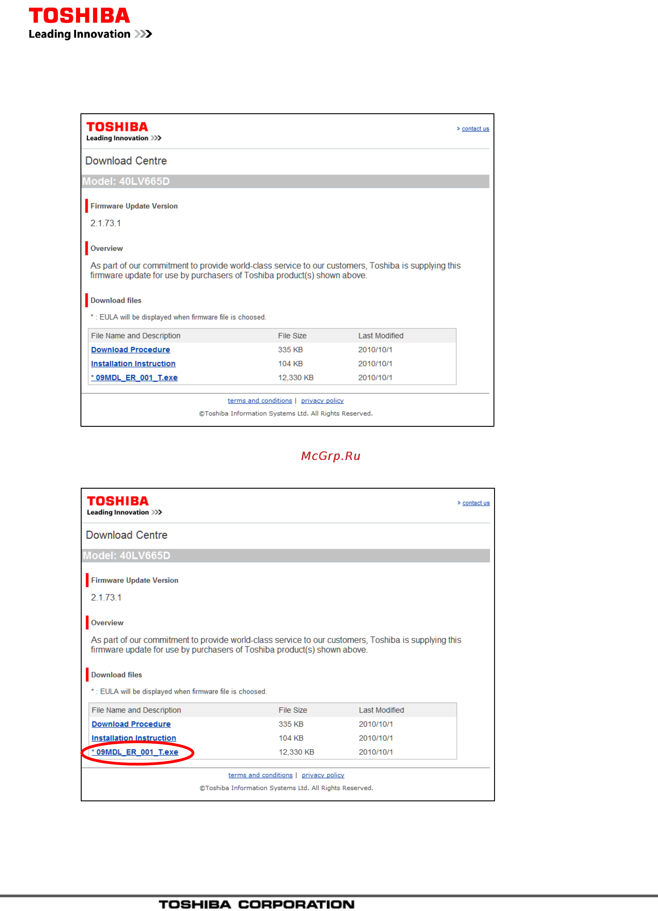Click the 335 KB file size, first screenshot
The width and height of the screenshot is (658, 911).
[290, 349]
